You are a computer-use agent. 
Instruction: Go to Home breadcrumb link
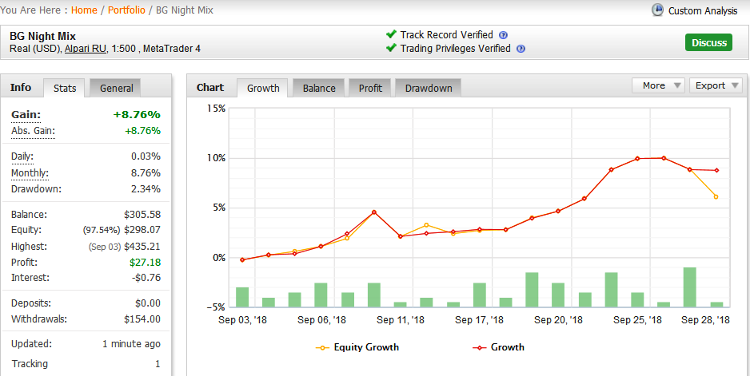click(x=84, y=10)
